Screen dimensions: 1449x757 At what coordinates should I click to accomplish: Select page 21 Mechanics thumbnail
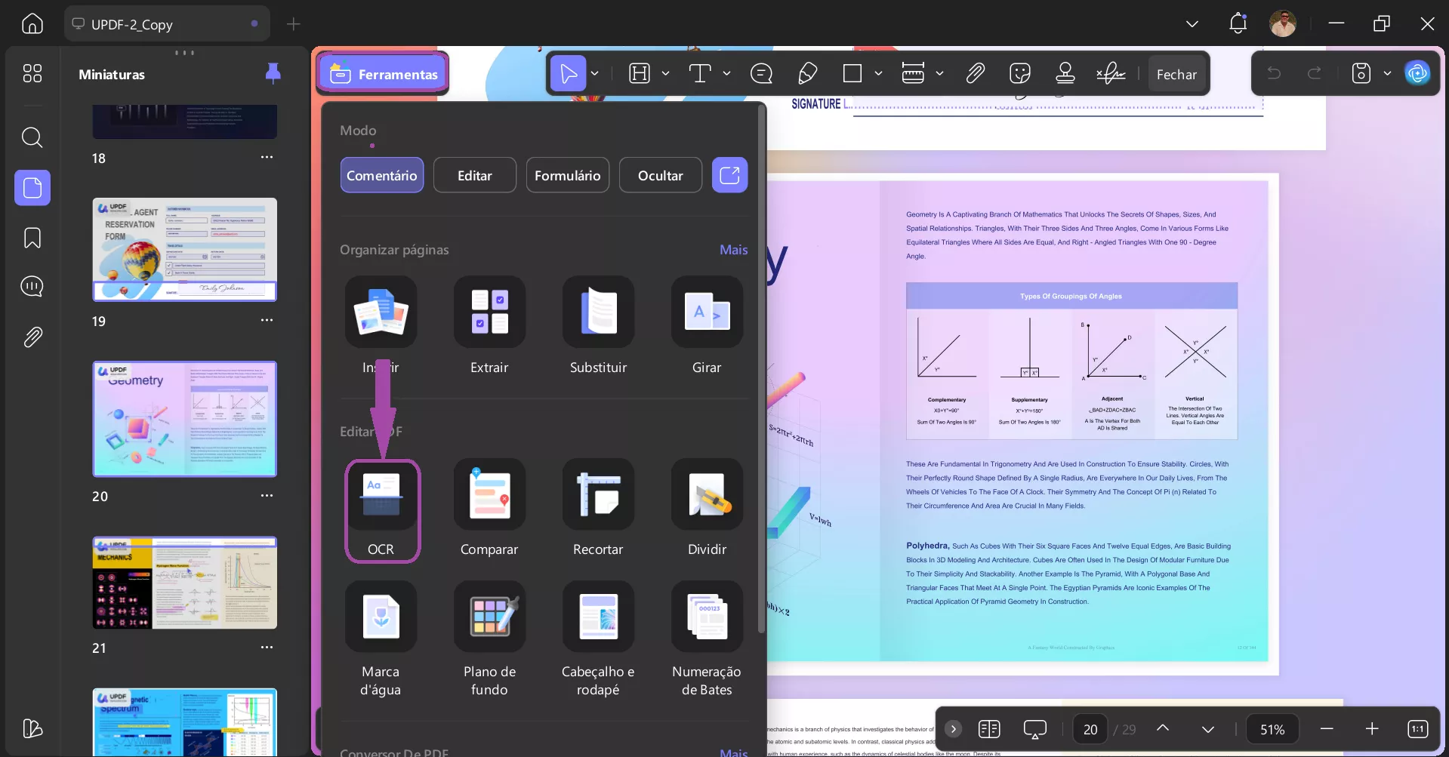coord(185,583)
